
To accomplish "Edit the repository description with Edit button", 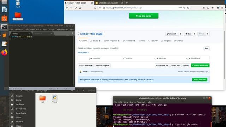I will point(207,48).
